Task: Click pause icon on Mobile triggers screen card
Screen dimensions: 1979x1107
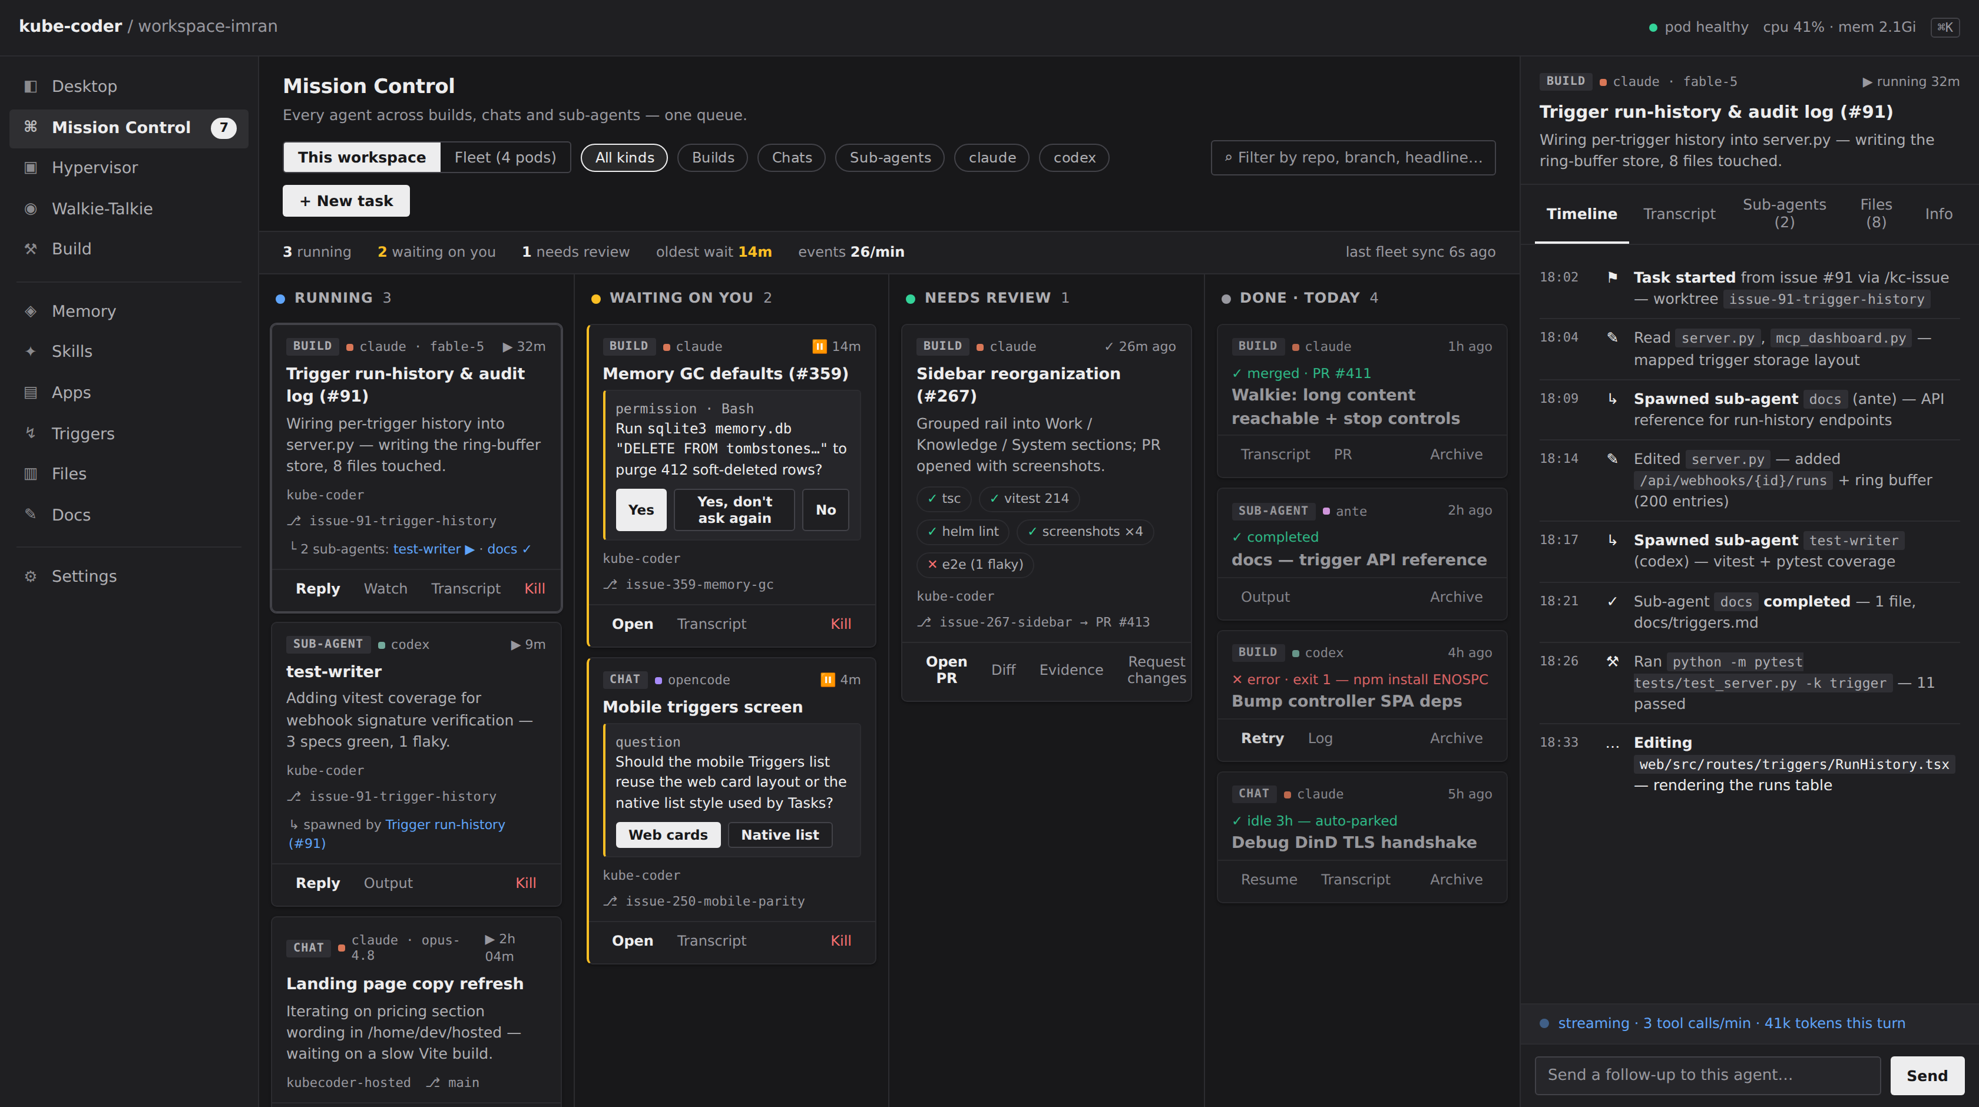Action: tap(828, 680)
